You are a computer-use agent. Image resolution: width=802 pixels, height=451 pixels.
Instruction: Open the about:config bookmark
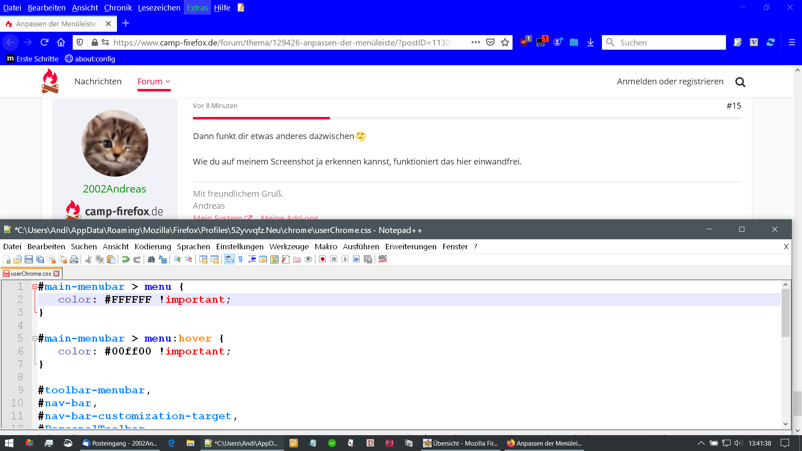coord(90,59)
